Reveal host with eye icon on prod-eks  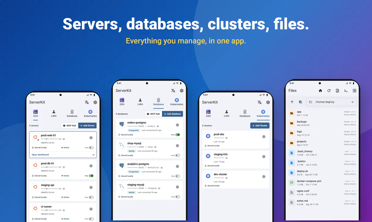pos(226,138)
